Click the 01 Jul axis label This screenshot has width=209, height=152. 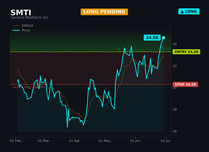point(166,141)
